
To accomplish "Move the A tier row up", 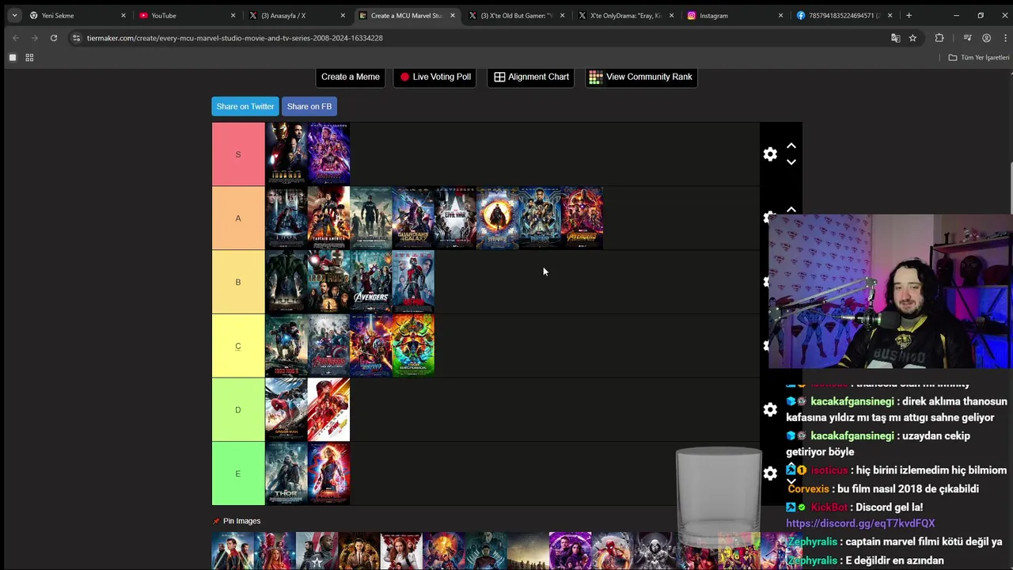I will pos(791,210).
